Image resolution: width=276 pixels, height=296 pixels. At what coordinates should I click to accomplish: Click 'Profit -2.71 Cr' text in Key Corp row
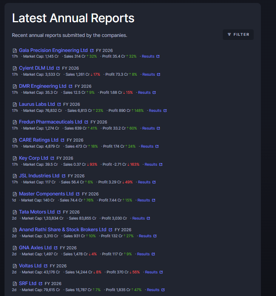(114, 165)
